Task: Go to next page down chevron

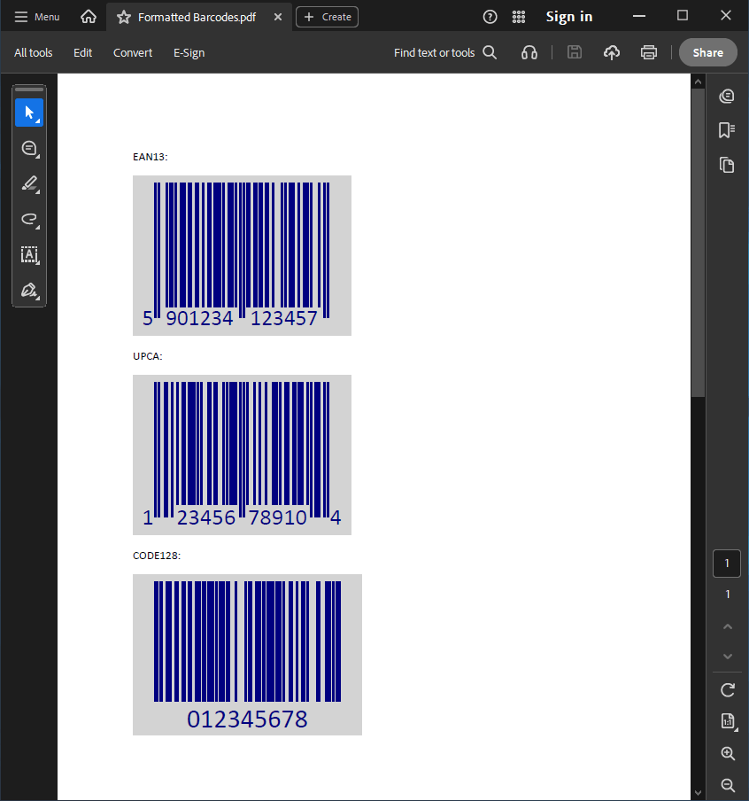Action: [x=728, y=657]
